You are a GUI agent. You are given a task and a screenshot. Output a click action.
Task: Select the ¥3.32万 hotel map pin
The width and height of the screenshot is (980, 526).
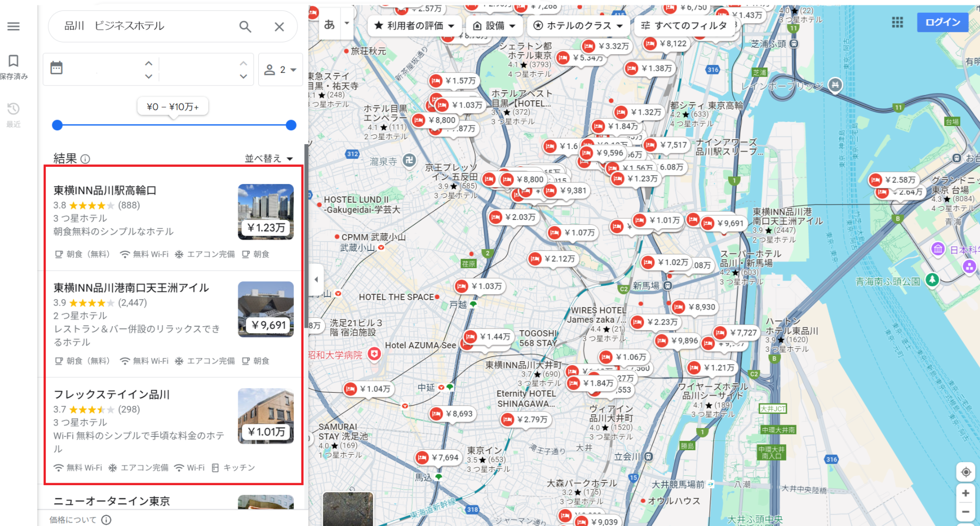[606, 46]
